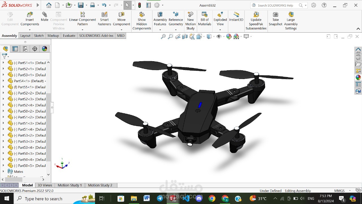Switch to the ConfigurationManager panel tab

[x=25, y=48]
